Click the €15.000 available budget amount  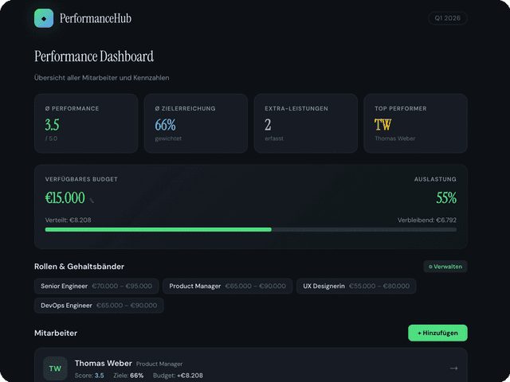pyautogui.click(x=65, y=198)
